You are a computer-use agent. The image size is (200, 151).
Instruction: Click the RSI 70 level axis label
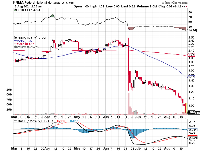pos(190,17)
